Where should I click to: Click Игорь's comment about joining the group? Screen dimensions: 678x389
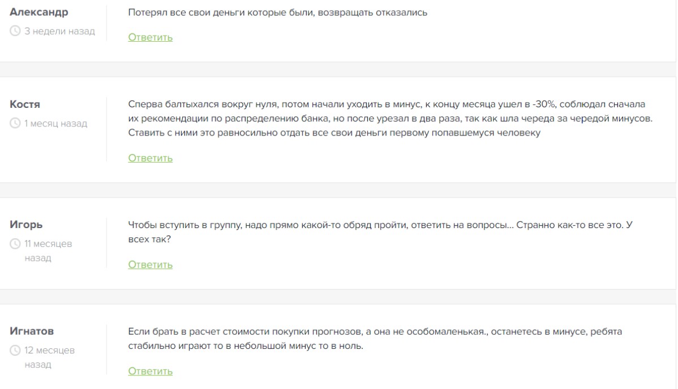[x=380, y=232]
